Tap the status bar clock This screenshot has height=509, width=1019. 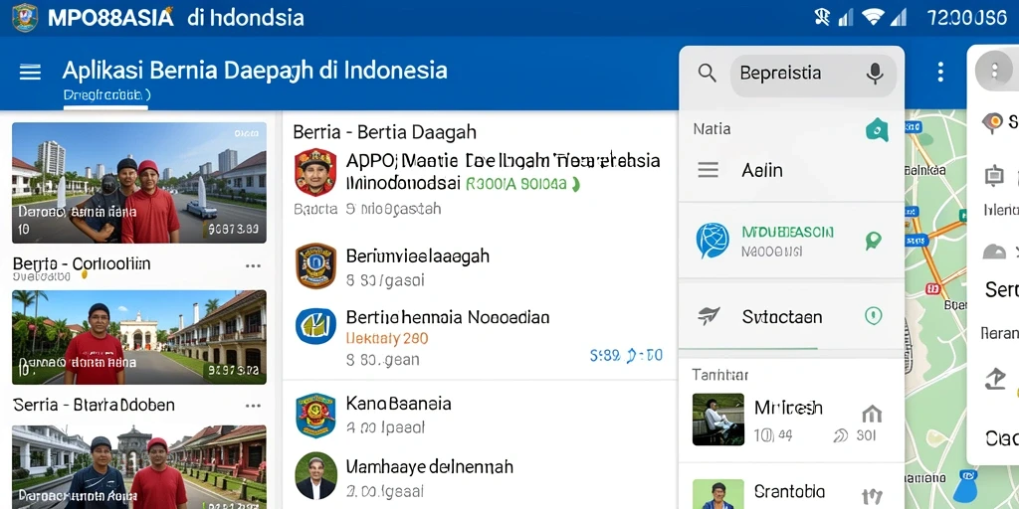coord(967,18)
